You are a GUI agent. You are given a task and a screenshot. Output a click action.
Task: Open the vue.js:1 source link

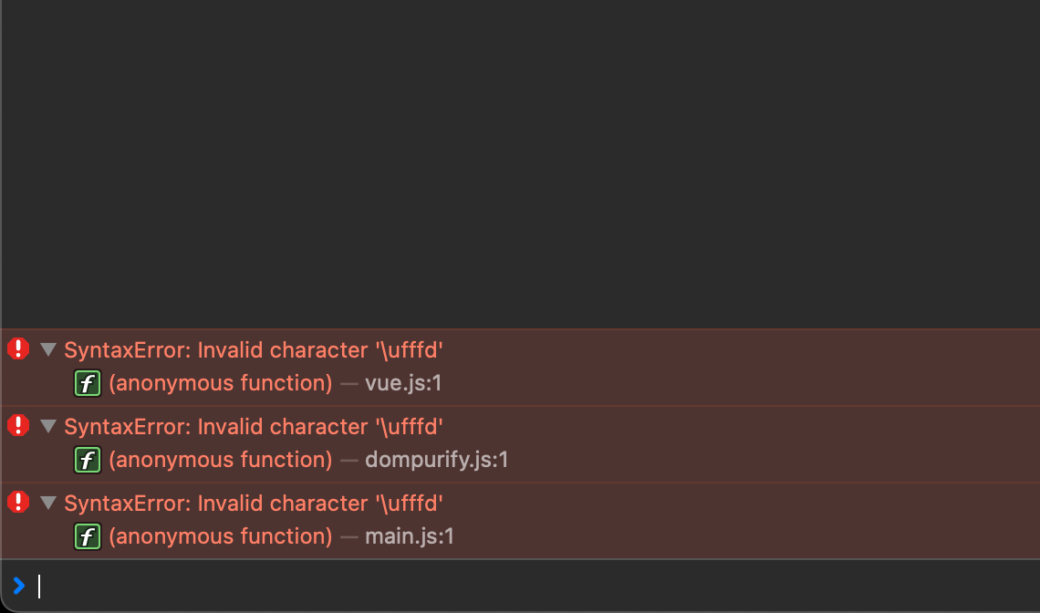pos(403,383)
